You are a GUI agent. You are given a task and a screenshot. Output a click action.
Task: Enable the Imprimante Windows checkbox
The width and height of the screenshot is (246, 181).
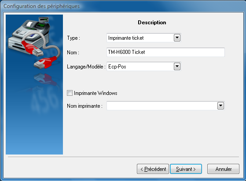tap(70, 93)
